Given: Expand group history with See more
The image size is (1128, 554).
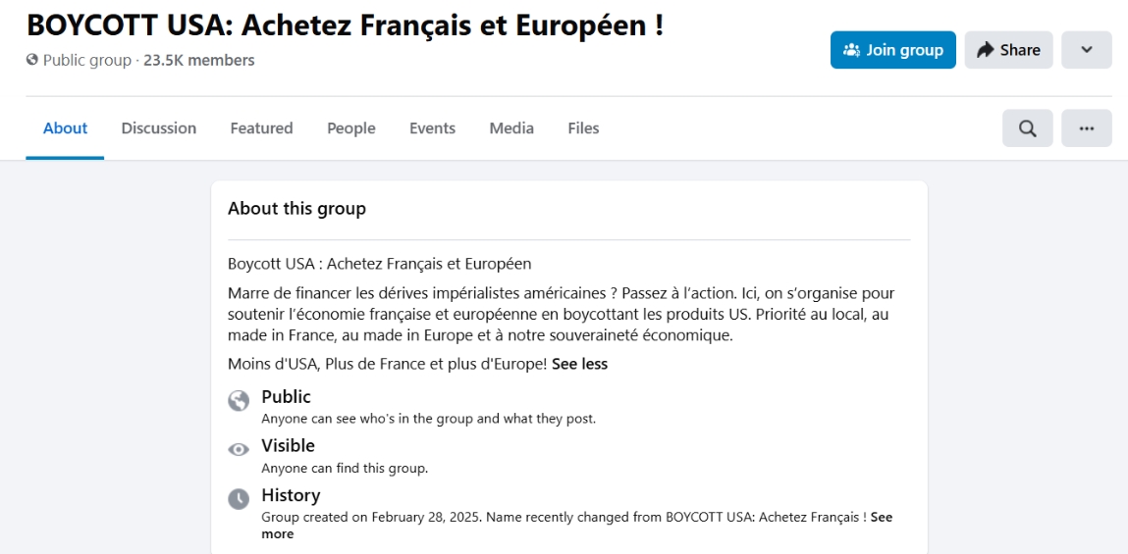Looking at the screenshot, I should point(577,526).
